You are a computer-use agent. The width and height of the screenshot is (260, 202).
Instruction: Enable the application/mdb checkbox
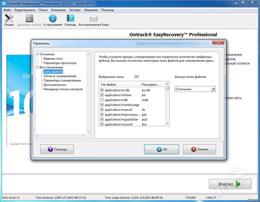[102, 100]
